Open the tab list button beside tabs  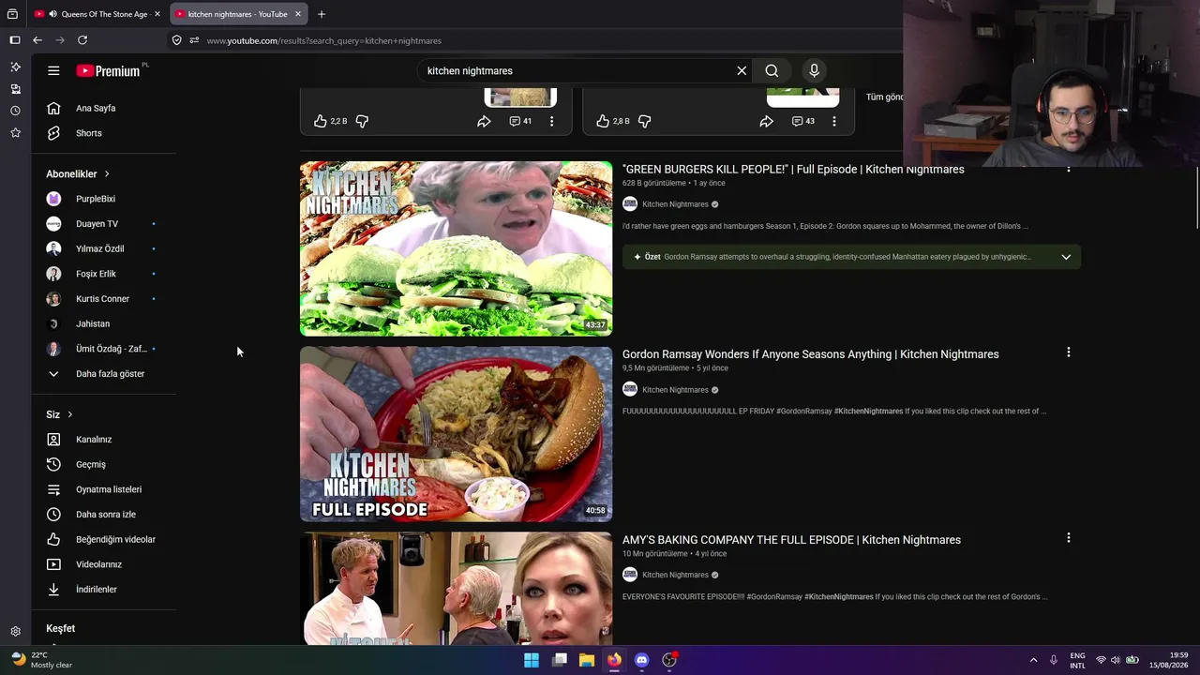[12, 14]
